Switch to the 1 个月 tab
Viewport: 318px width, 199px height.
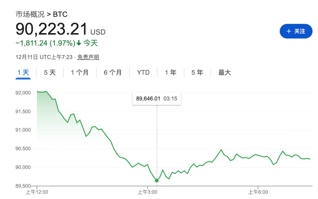coord(79,73)
